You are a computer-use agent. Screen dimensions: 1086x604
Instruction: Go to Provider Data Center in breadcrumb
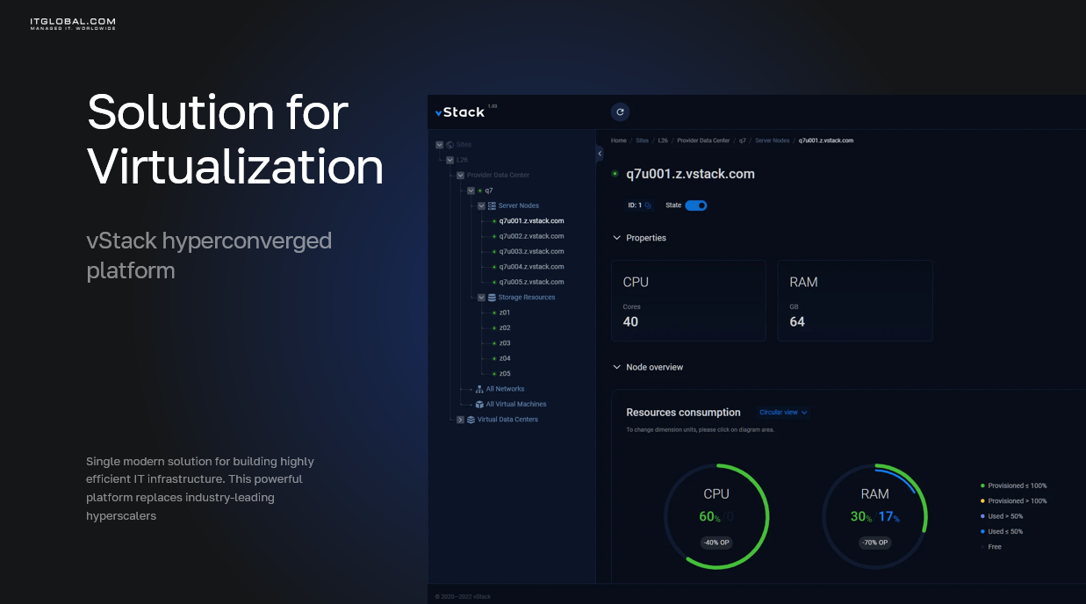click(703, 140)
